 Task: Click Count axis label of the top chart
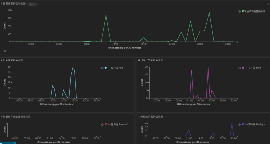tap(5, 26)
